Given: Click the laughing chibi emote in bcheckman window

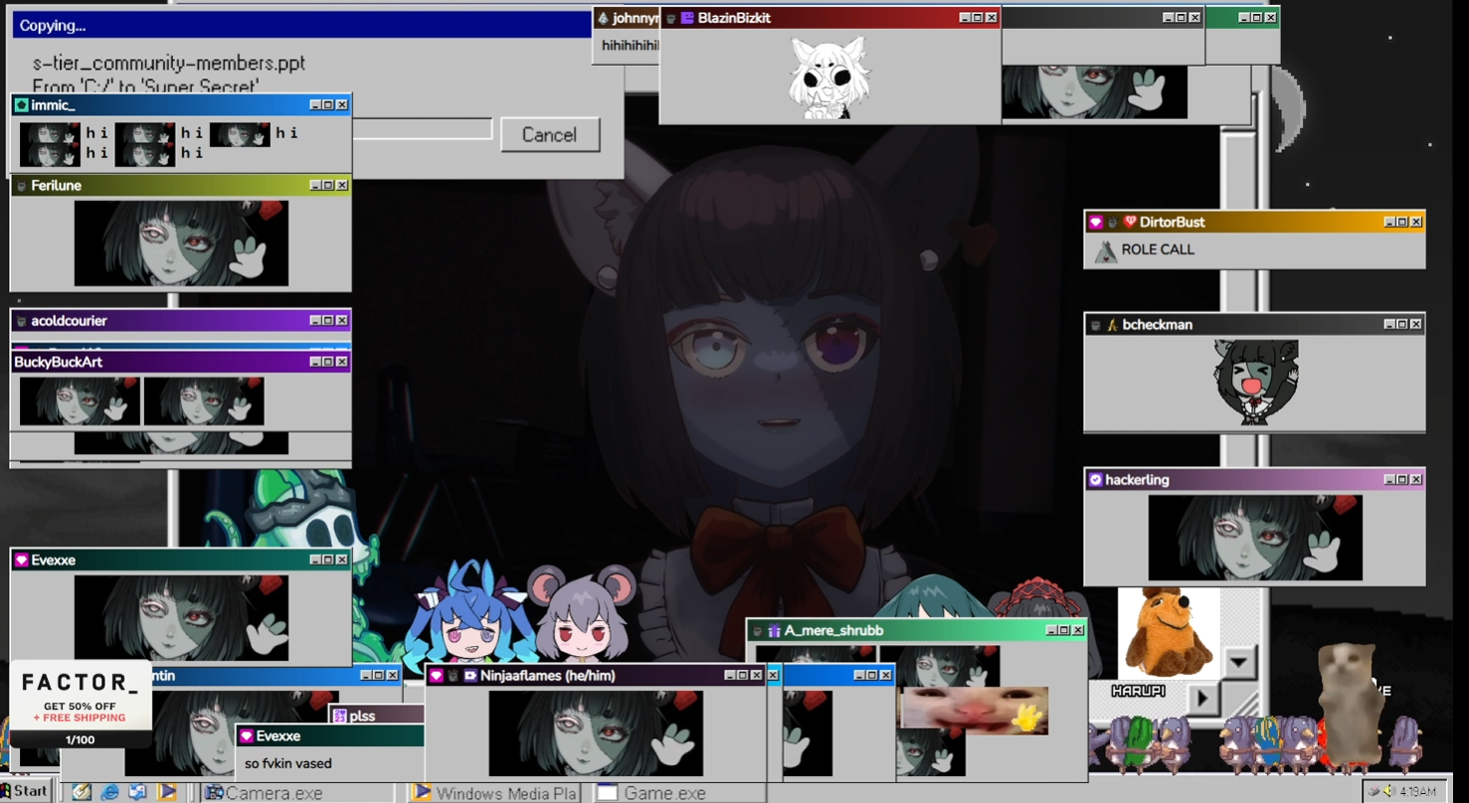Looking at the screenshot, I should click(1256, 383).
